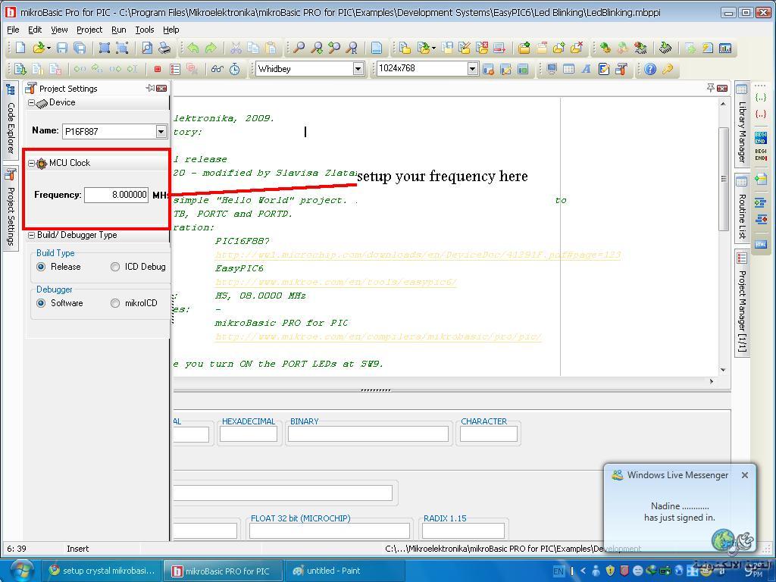Image resolution: width=776 pixels, height=582 pixels.
Task: Click the new project folder-plus icon
Action: pyautogui.click(x=524, y=48)
